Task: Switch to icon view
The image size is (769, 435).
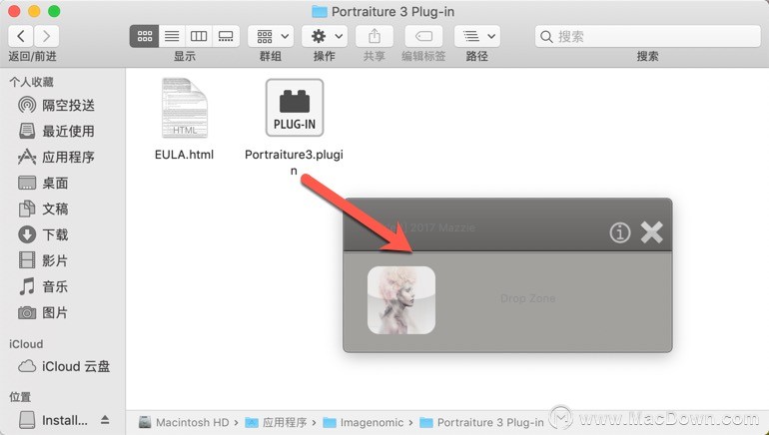Action: (x=144, y=36)
